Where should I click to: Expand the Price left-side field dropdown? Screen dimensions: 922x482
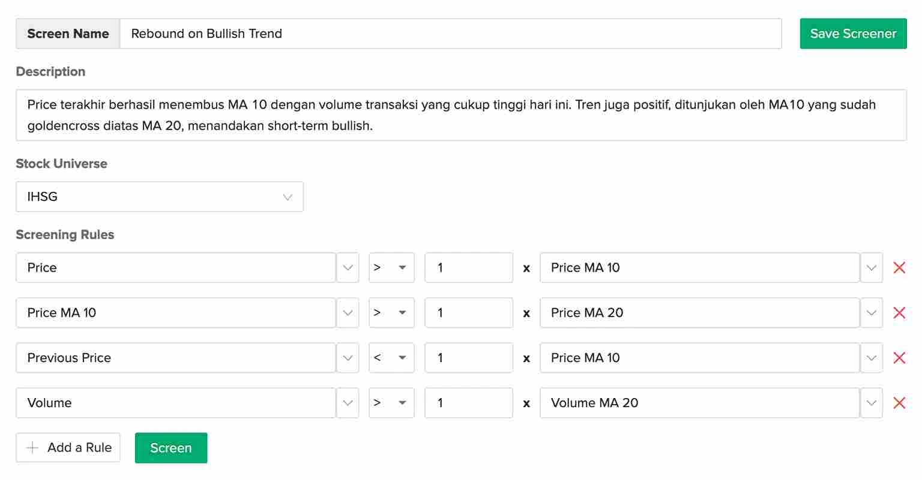[348, 268]
